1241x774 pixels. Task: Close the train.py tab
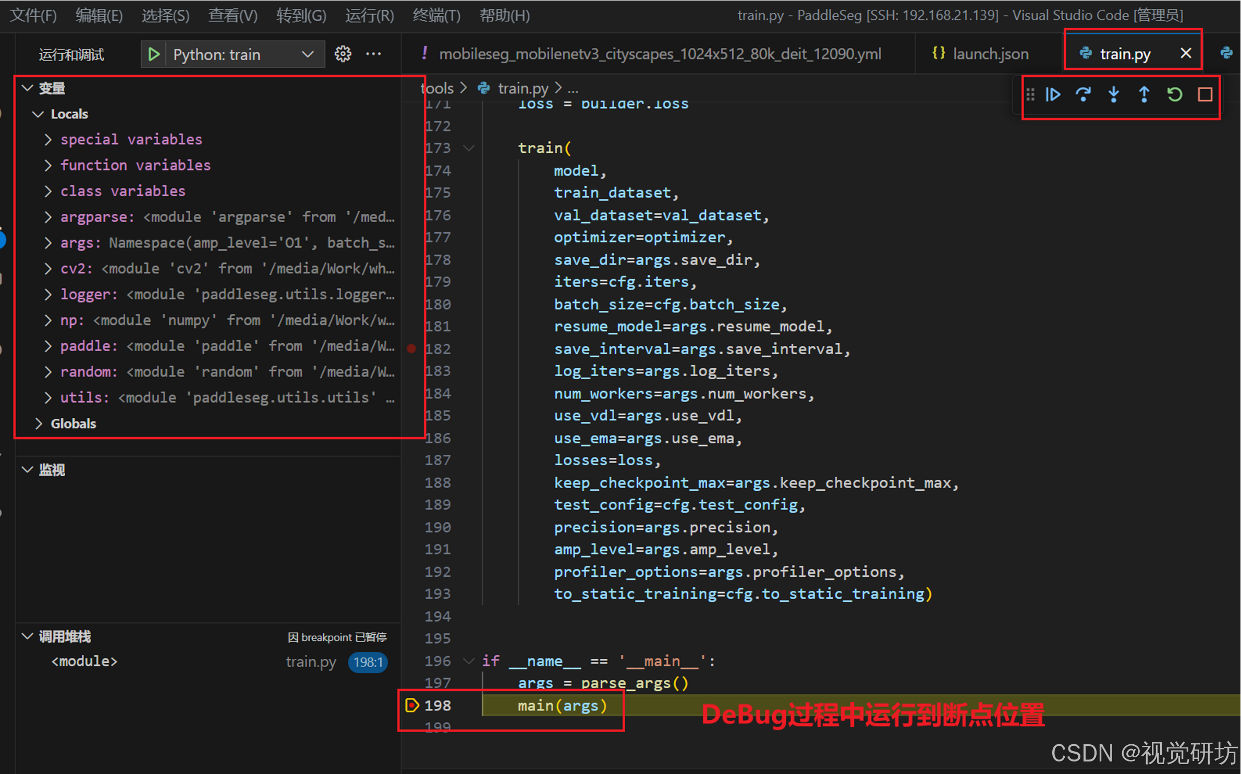(1185, 53)
